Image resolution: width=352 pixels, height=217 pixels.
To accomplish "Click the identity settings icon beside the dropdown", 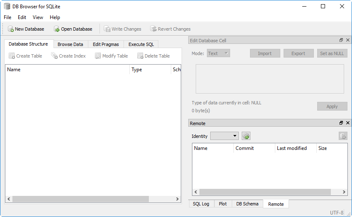I will pos(246,136).
